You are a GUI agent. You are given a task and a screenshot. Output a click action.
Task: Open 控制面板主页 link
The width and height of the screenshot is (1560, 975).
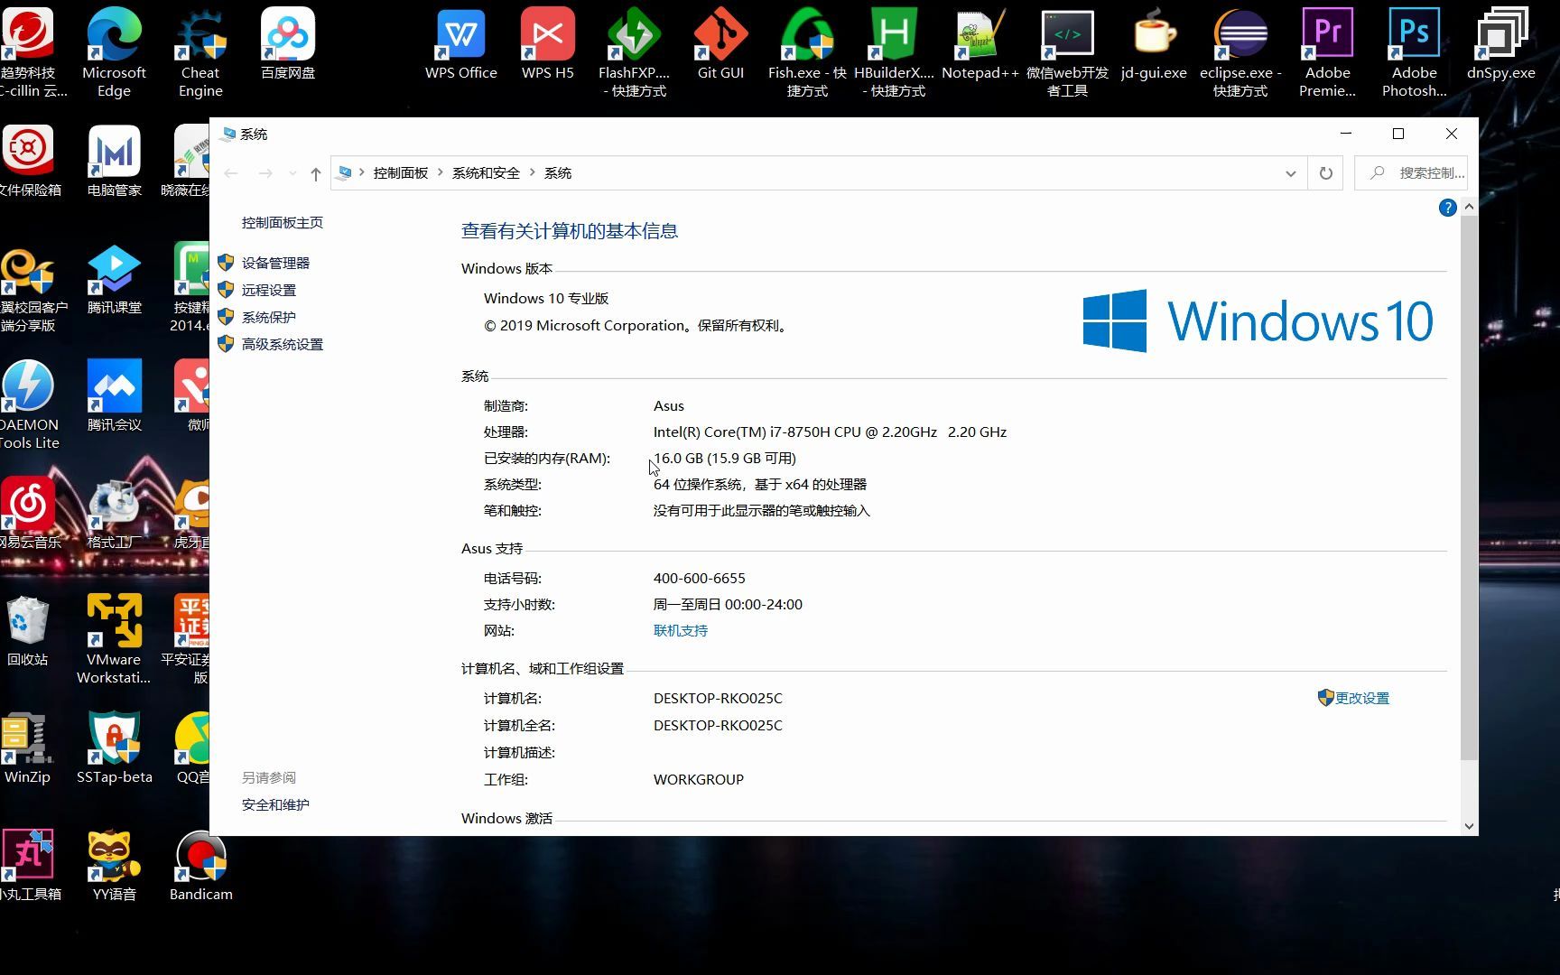tap(283, 222)
